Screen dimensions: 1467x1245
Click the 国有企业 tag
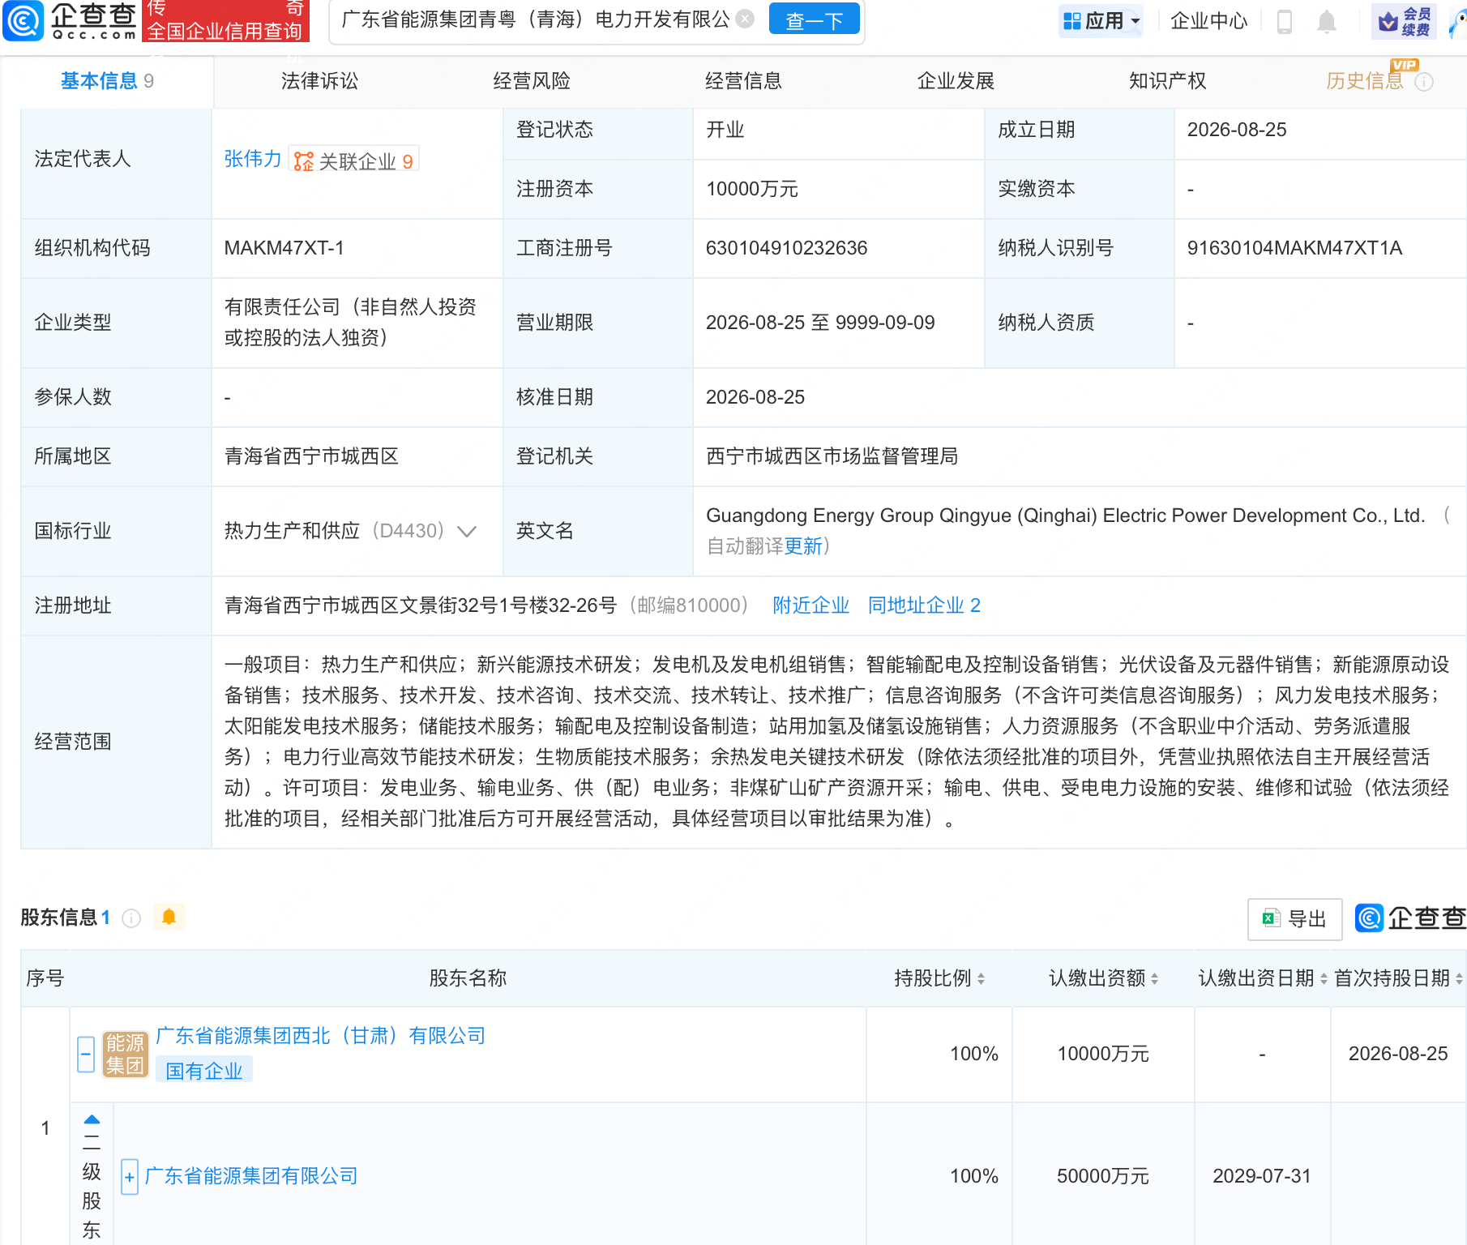(x=204, y=1071)
